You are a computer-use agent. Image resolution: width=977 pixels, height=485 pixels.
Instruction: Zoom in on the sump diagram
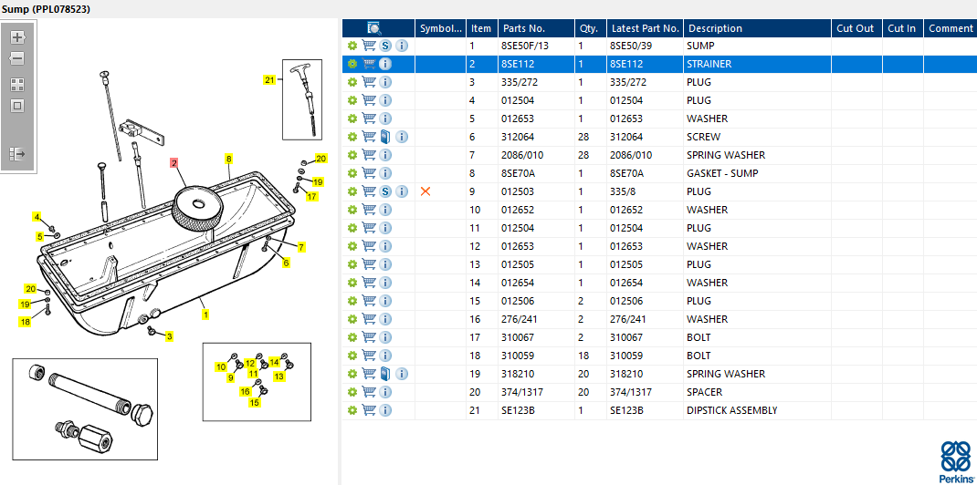[x=17, y=37]
